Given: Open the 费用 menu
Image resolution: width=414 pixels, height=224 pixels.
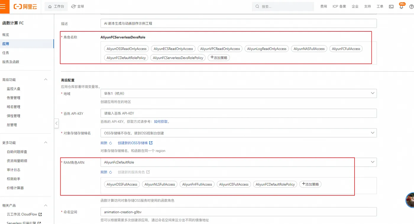Looking at the screenshot, I should pyautogui.click(x=324, y=7).
